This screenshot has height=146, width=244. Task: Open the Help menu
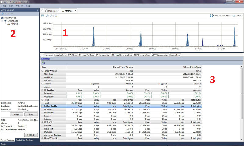point(28,6)
